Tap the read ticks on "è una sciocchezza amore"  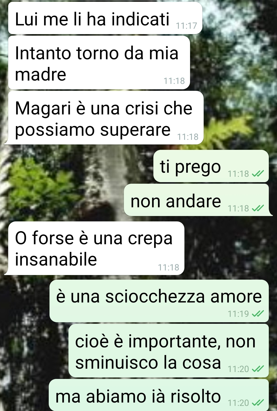tap(258, 314)
